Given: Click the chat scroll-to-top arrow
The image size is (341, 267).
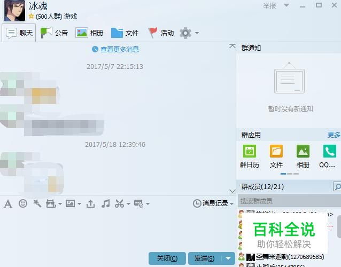Looking at the screenshot, I should [x=232, y=46].
